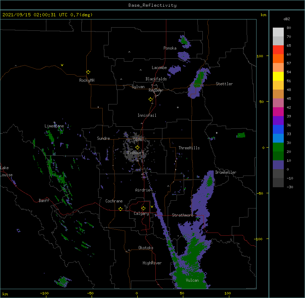Select the Banff label
Viewport: 305px width, 298px height.
[44, 201]
